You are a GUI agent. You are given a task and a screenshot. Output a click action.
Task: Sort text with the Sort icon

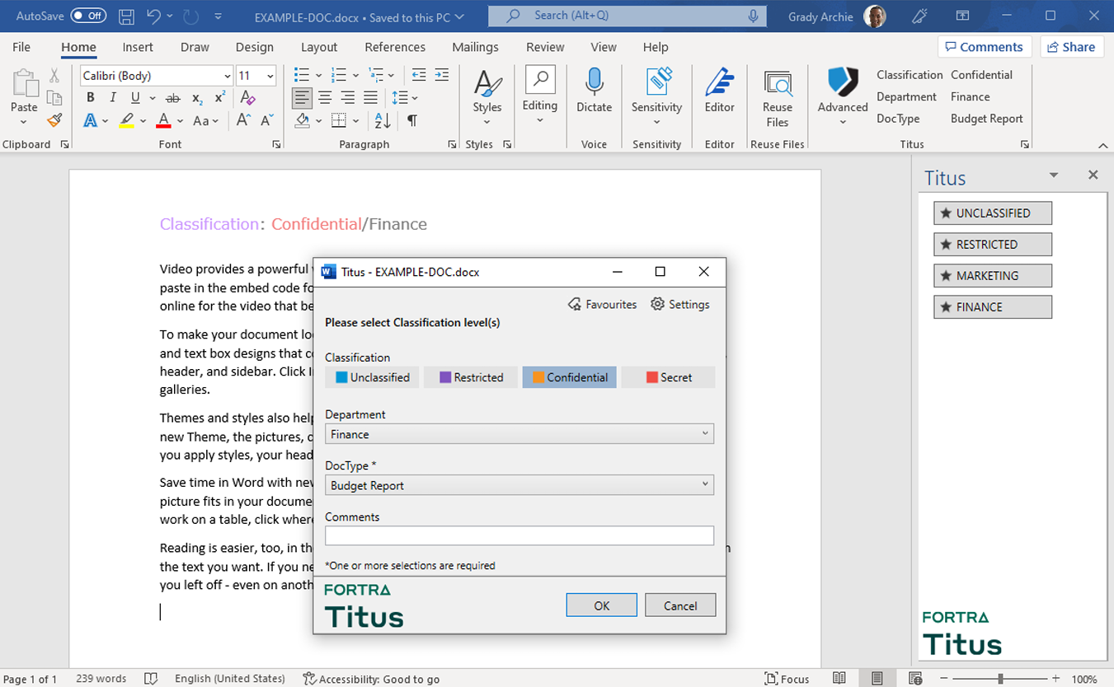[x=379, y=119]
